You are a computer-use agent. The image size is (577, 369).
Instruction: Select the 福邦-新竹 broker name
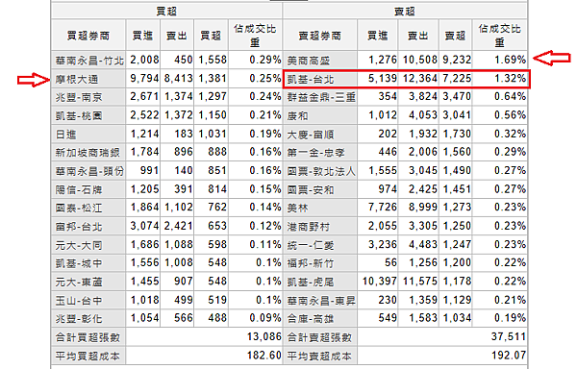(x=311, y=263)
